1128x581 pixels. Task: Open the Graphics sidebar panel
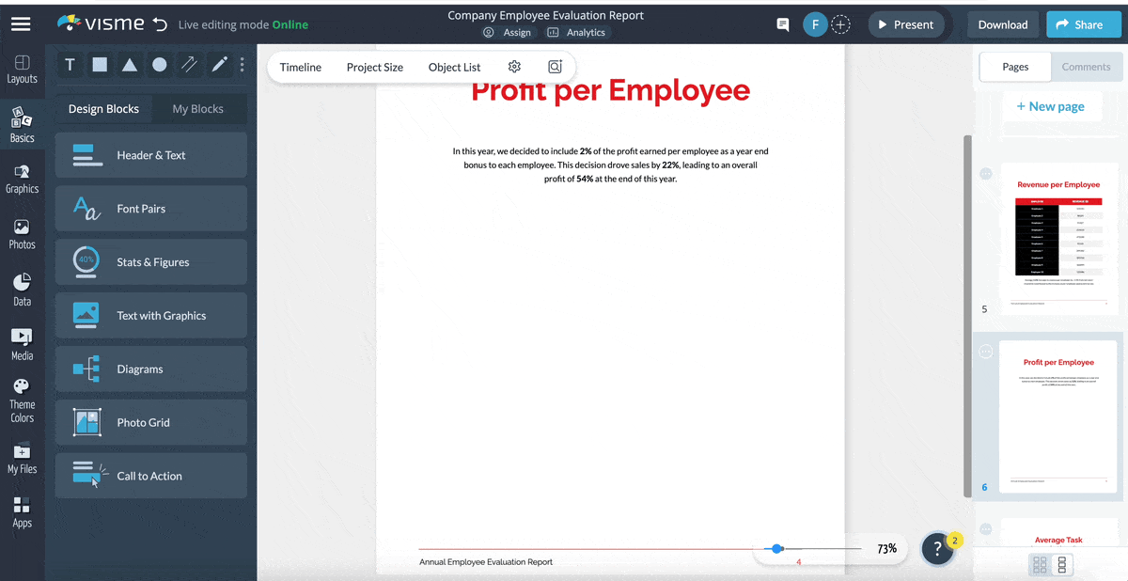(x=22, y=178)
